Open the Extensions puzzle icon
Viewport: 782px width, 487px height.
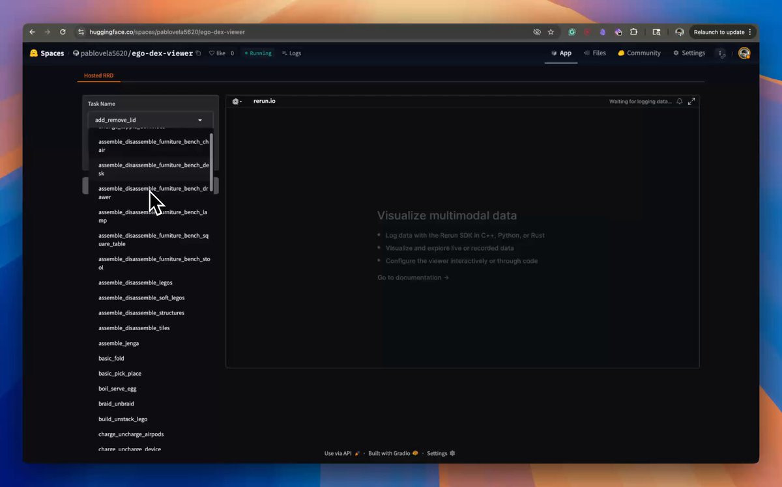click(633, 32)
